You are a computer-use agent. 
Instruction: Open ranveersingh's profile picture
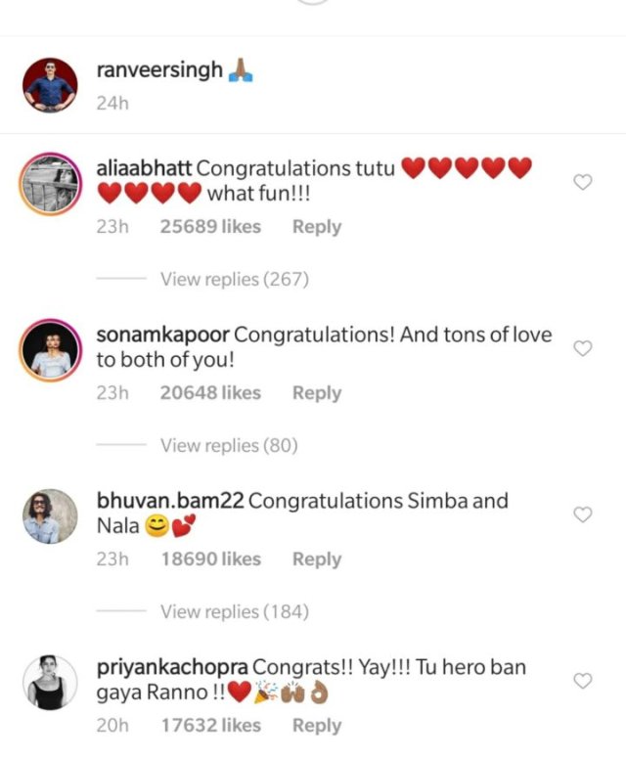point(50,85)
